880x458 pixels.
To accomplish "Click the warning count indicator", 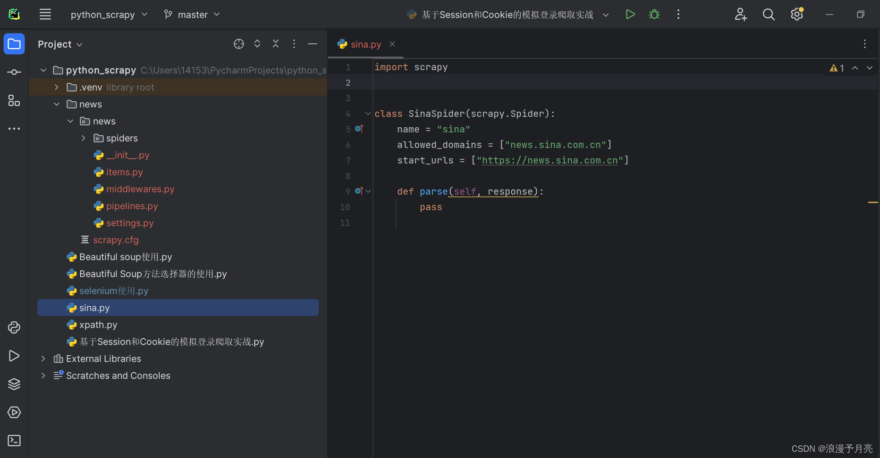I will click(837, 68).
